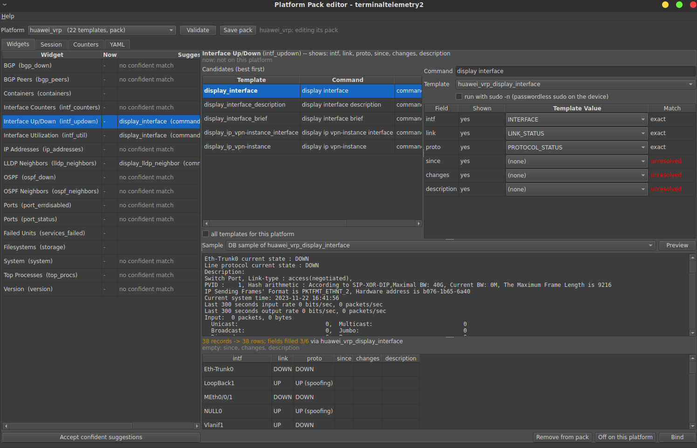697x448 pixels.
Task: Select OSPF Neighbors (ospf_neighbors) row
Action: (101, 191)
